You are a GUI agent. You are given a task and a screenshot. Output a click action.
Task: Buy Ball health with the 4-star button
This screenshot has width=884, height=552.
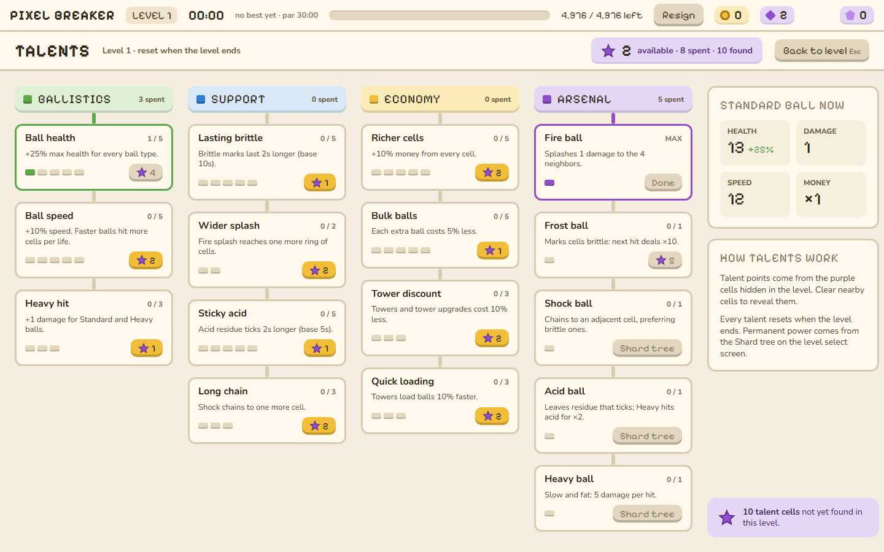pos(145,173)
